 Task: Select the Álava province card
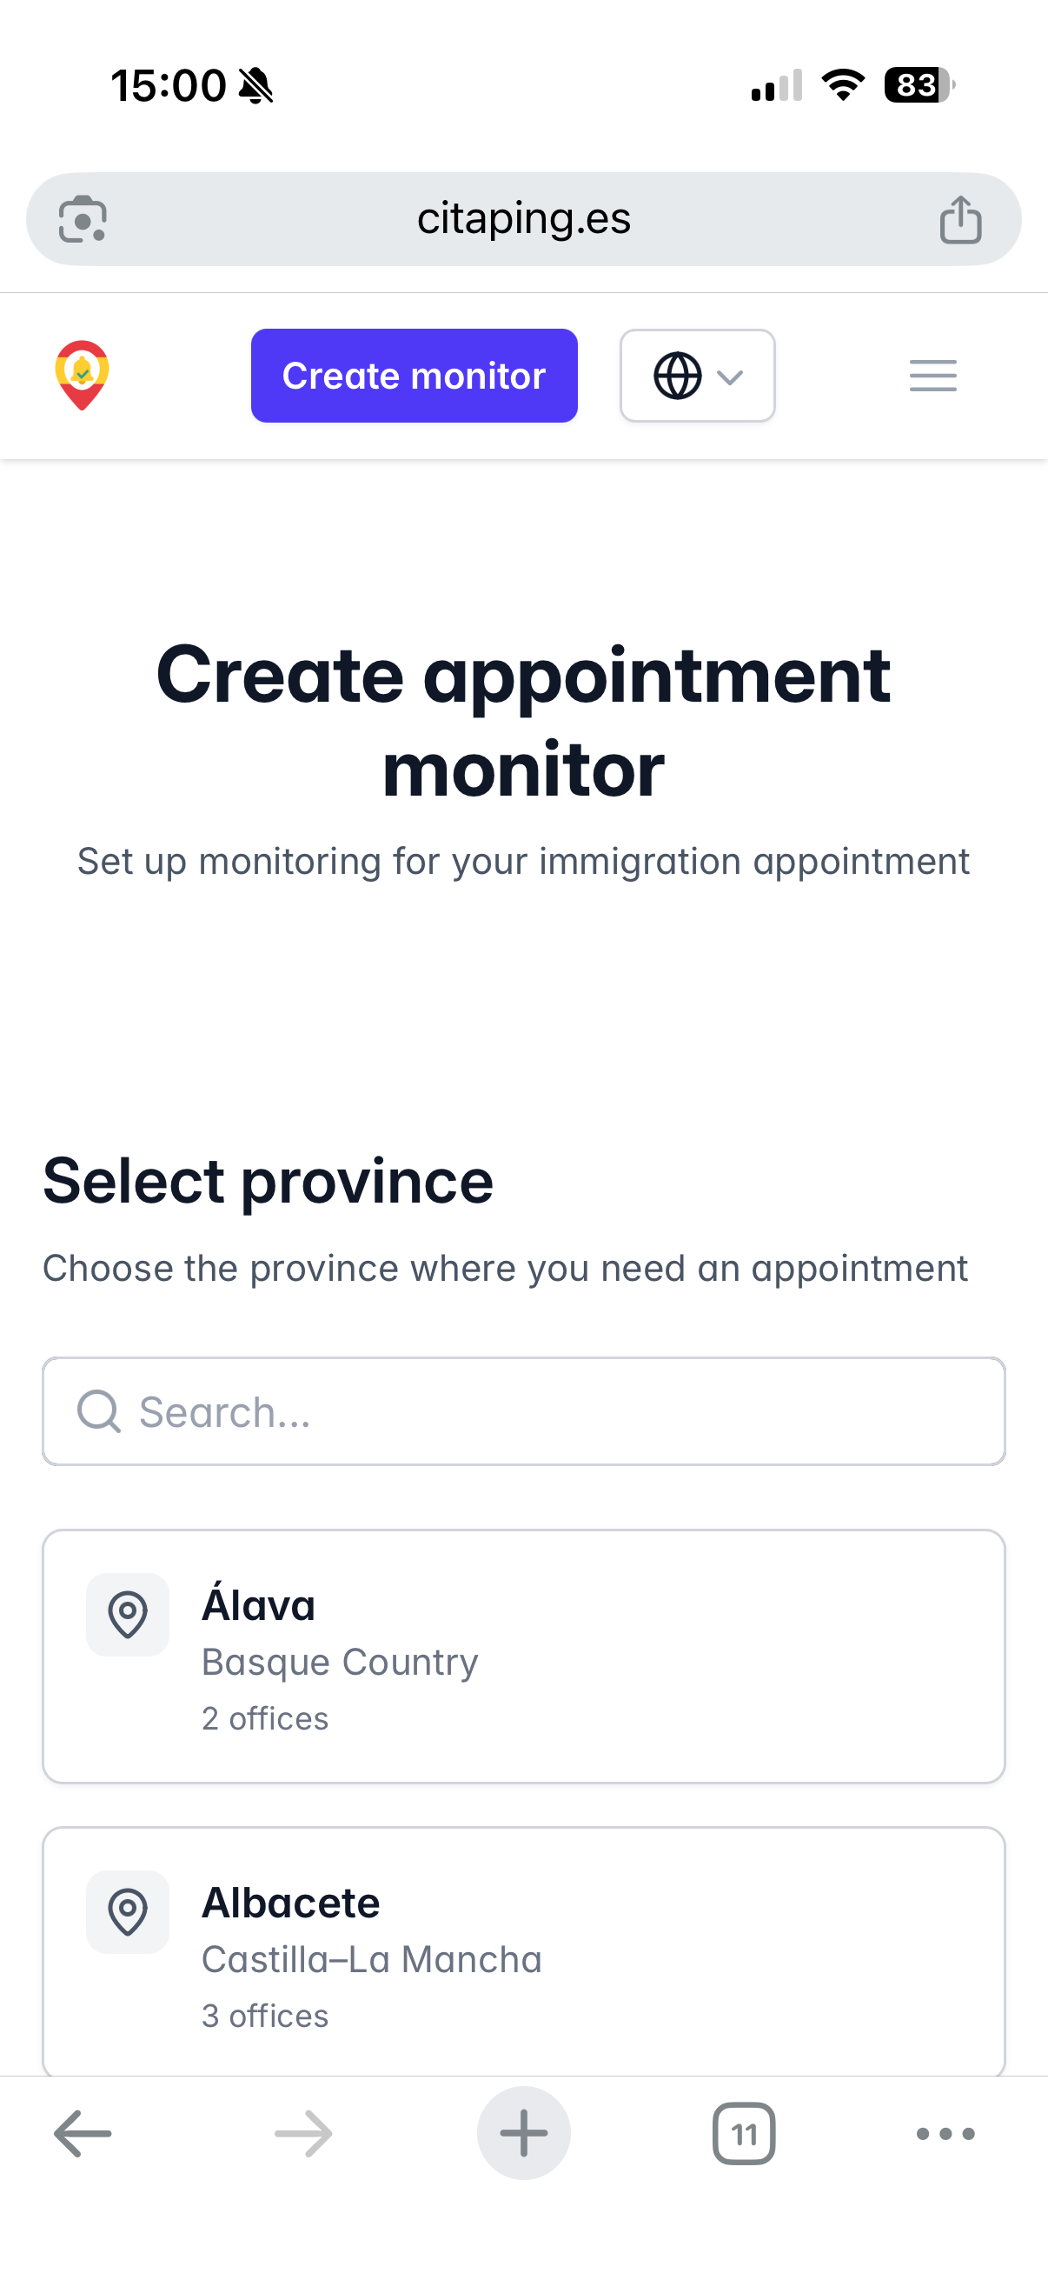(x=523, y=1656)
